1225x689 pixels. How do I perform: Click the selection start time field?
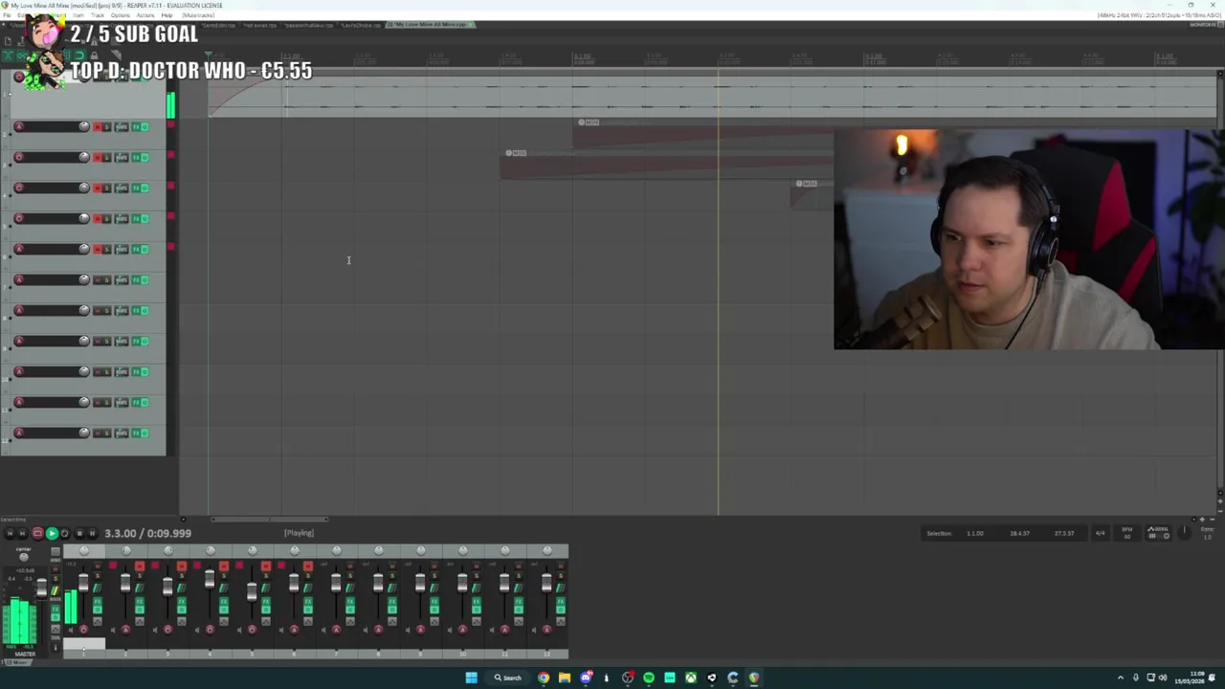pos(974,533)
